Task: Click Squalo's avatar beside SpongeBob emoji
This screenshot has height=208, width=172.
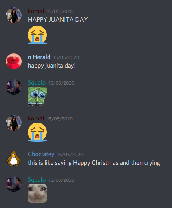Action: 14,87
